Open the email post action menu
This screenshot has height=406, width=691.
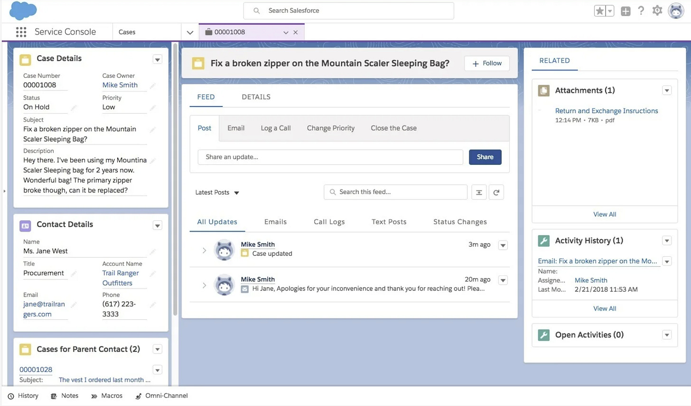(x=503, y=280)
